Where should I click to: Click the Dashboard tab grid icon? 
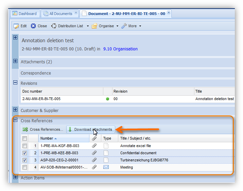[x=15, y=14]
